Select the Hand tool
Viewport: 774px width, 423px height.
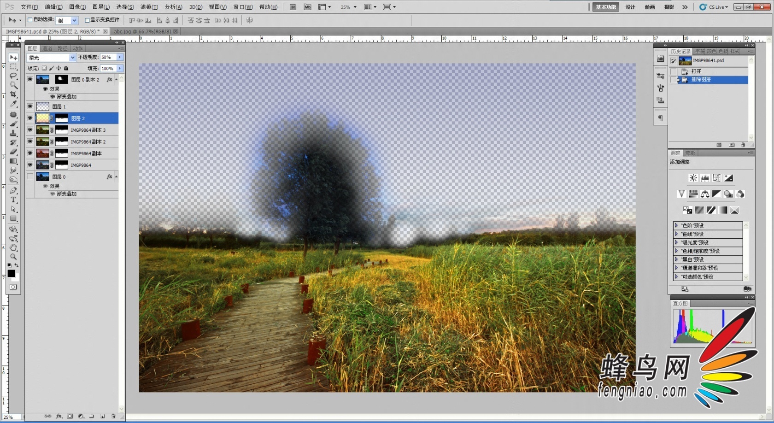(x=13, y=247)
